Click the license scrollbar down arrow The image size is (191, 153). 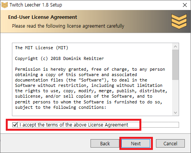[175, 113]
